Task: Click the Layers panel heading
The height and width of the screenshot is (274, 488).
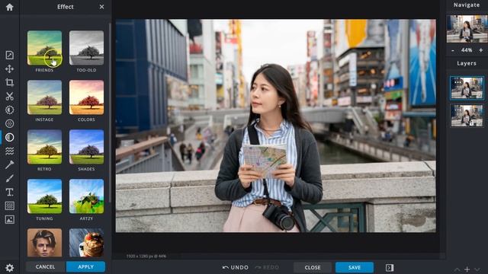Action: [x=467, y=63]
